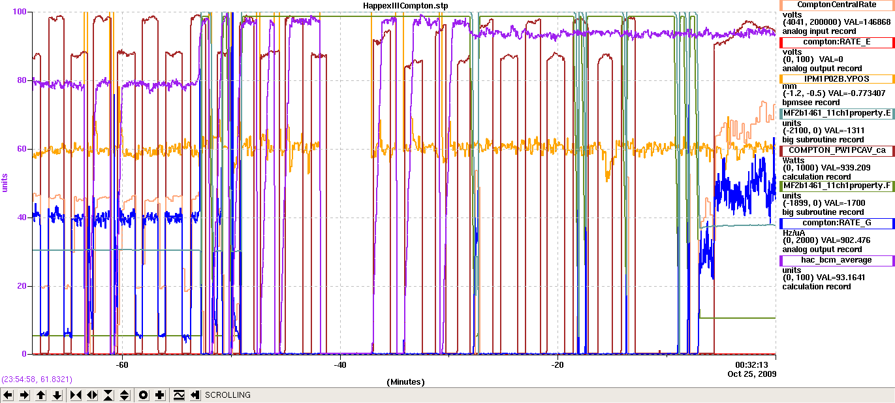Viewport: 895px width, 403px height.
Task: Click the cursor readout (23:54:58, 61.8321)
Action: 36,379
